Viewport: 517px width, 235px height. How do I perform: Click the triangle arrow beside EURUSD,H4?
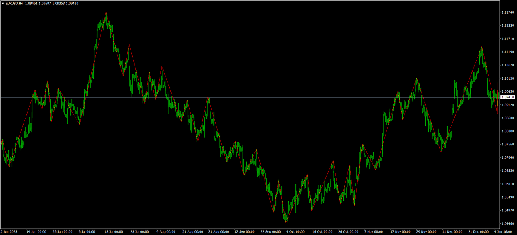[3, 3]
